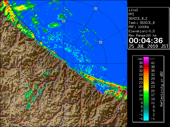170x127 pixels.
Task: Select the 'PPI' scan type text
Action: pos(131,14)
